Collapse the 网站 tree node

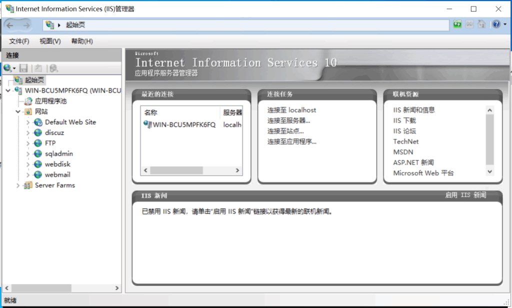tap(18, 111)
